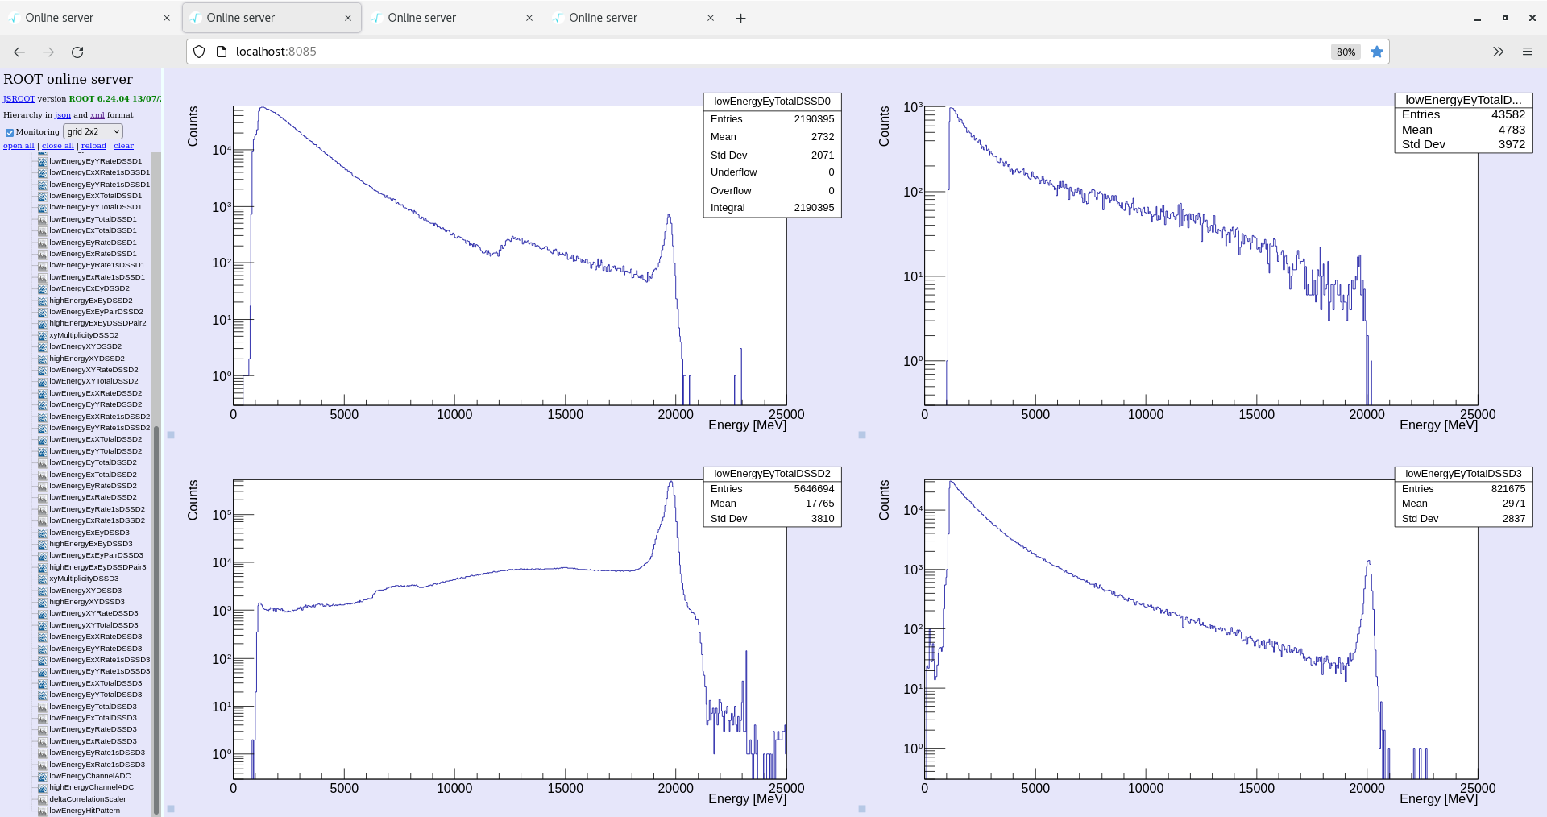The image size is (1547, 817).
Task: Open the grid 2x2 layout dropdown
Action: click(93, 131)
